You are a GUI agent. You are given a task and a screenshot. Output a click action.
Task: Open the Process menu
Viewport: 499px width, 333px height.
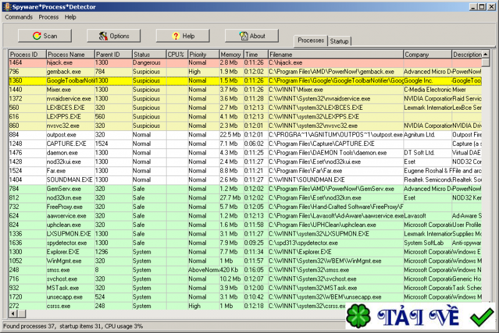pyautogui.click(x=49, y=17)
